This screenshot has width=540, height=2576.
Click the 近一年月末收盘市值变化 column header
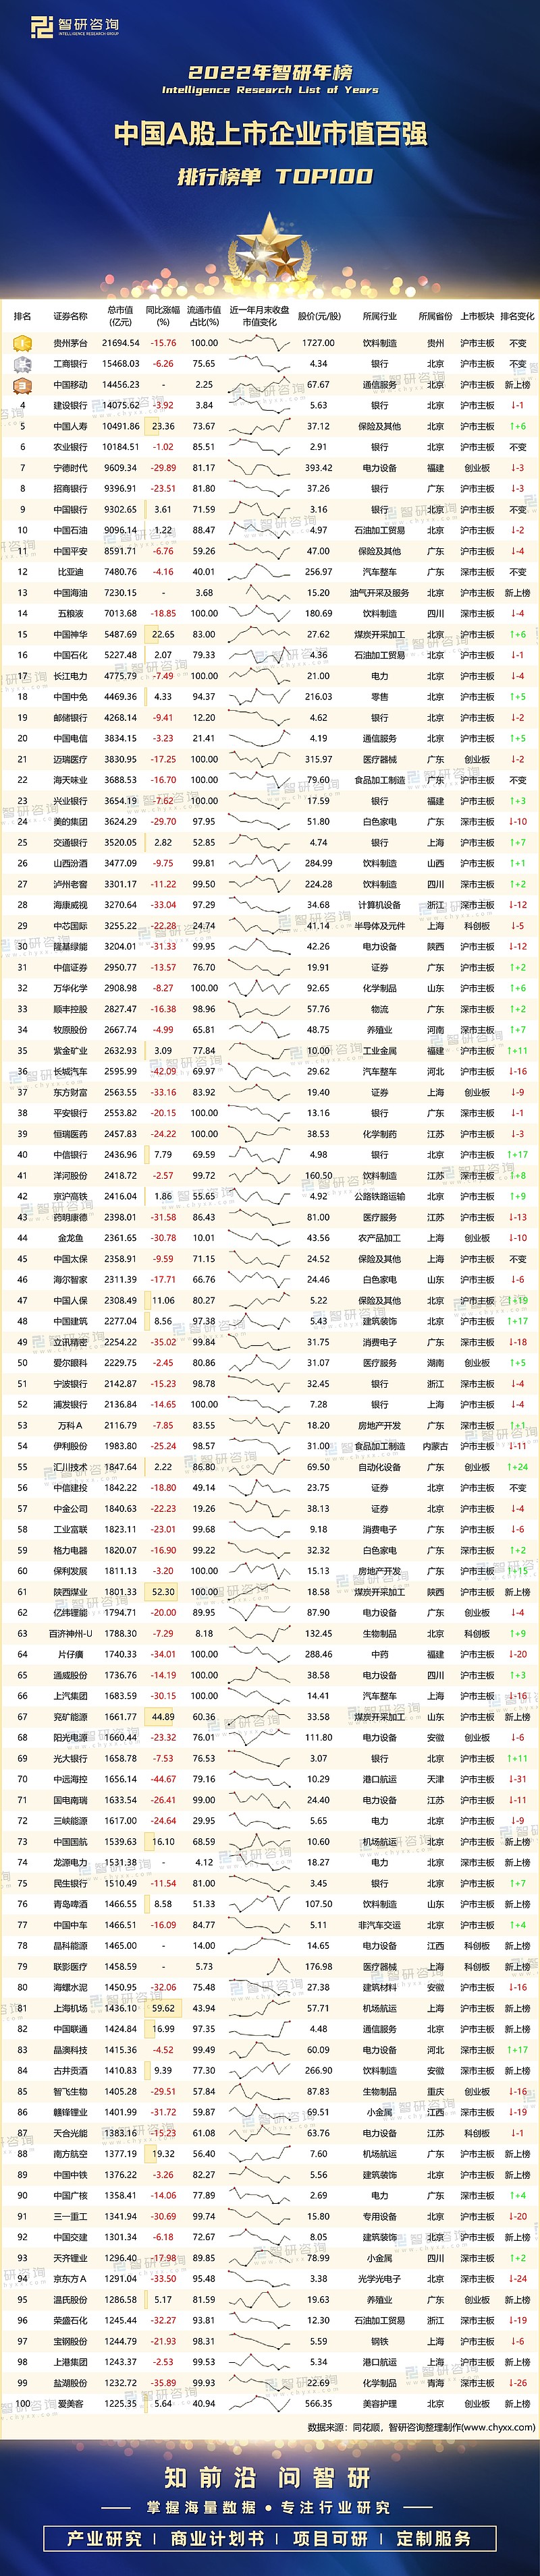pyautogui.click(x=259, y=316)
